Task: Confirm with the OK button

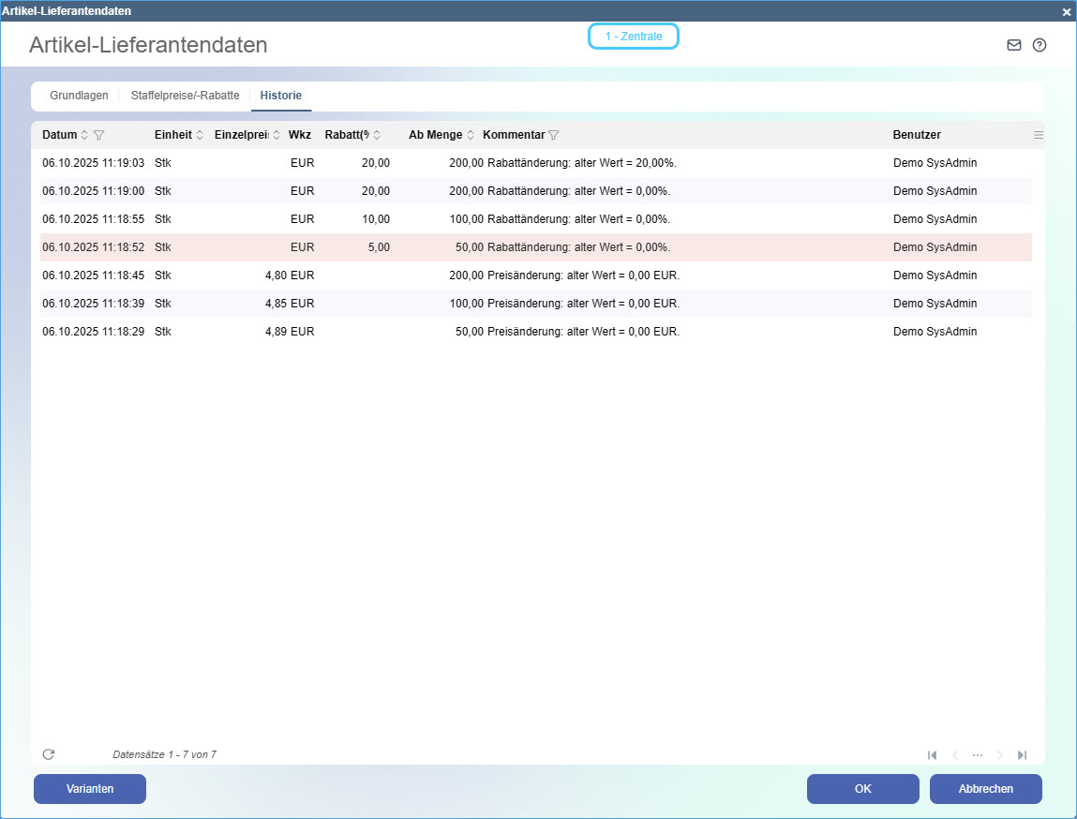Action: click(x=862, y=789)
